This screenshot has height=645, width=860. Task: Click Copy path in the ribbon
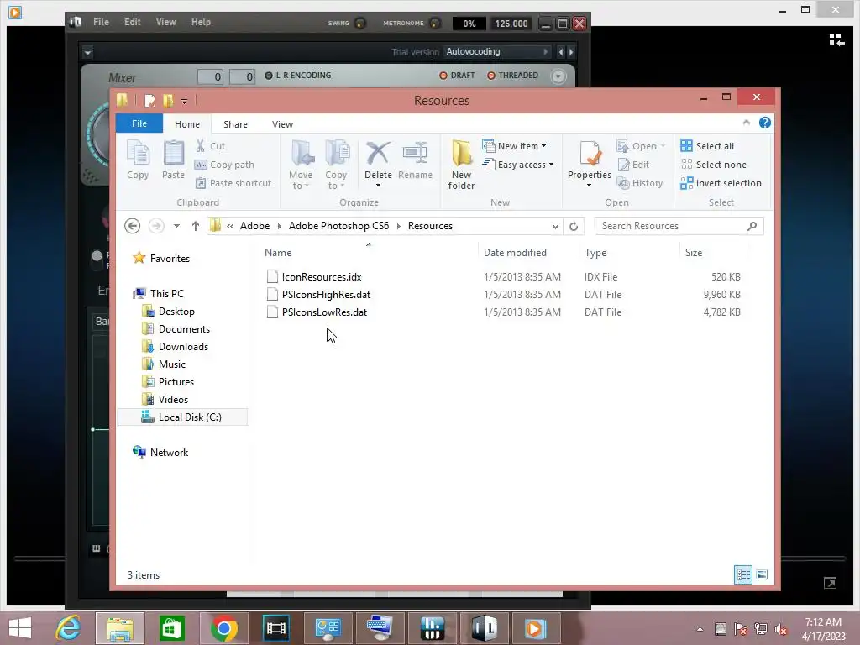coord(225,165)
